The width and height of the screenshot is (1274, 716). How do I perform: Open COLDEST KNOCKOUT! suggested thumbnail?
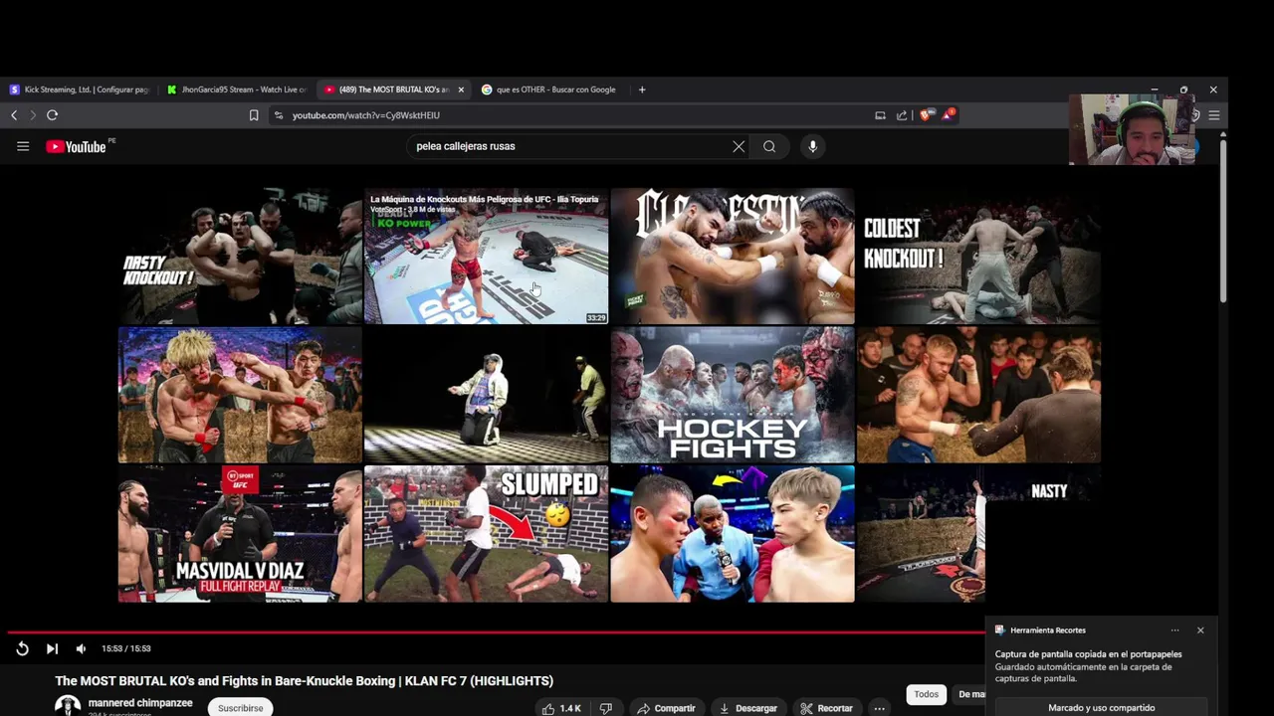pyautogui.click(x=978, y=257)
